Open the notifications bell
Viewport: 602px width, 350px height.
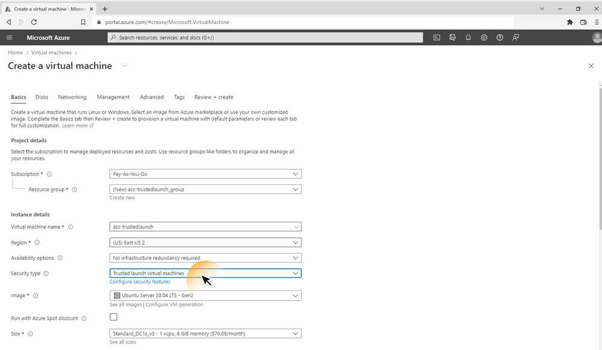coord(468,37)
